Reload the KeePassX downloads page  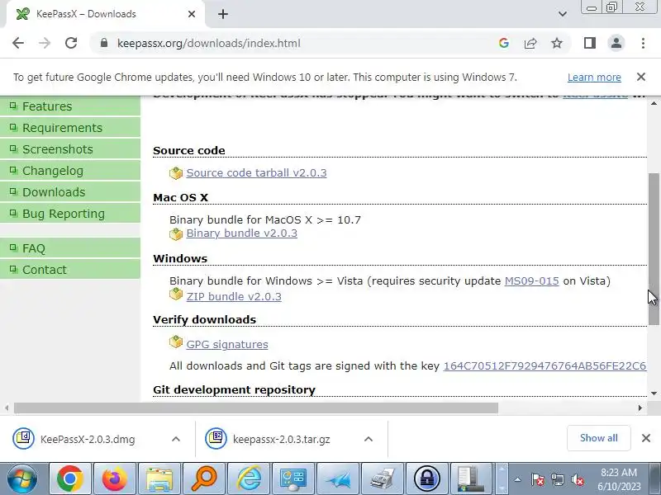pyautogui.click(x=71, y=43)
